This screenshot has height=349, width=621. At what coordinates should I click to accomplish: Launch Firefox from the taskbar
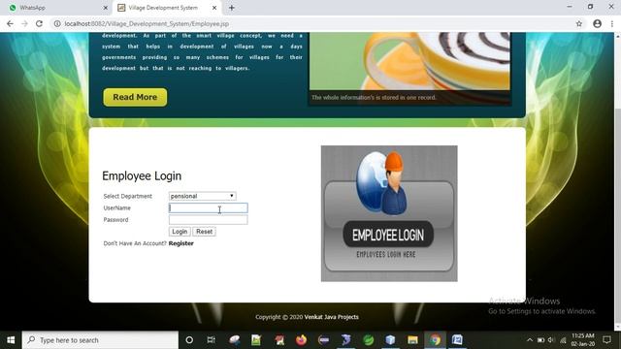pos(302,340)
